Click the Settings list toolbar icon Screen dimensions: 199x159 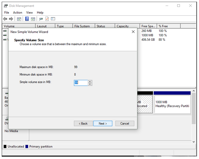(x=53, y=19)
